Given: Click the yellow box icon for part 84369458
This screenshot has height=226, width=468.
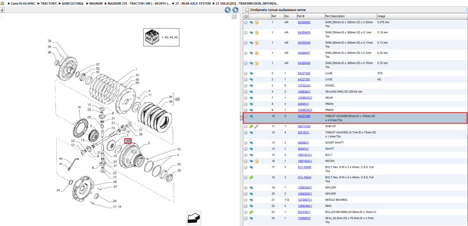Looking at the screenshot, I should (256, 43).
